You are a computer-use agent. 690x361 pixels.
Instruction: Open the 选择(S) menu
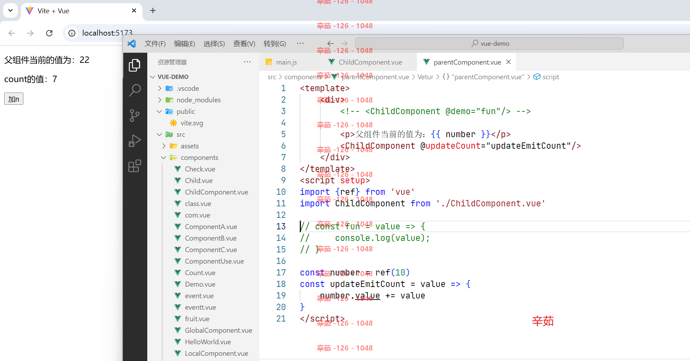point(214,44)
